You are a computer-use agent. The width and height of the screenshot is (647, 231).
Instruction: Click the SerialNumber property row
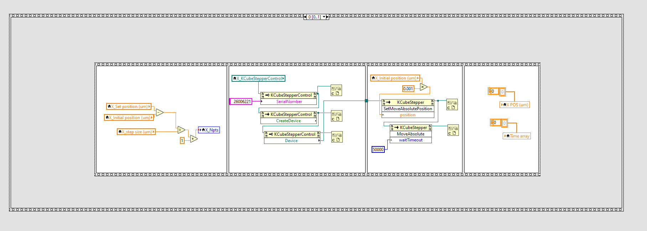289,102
